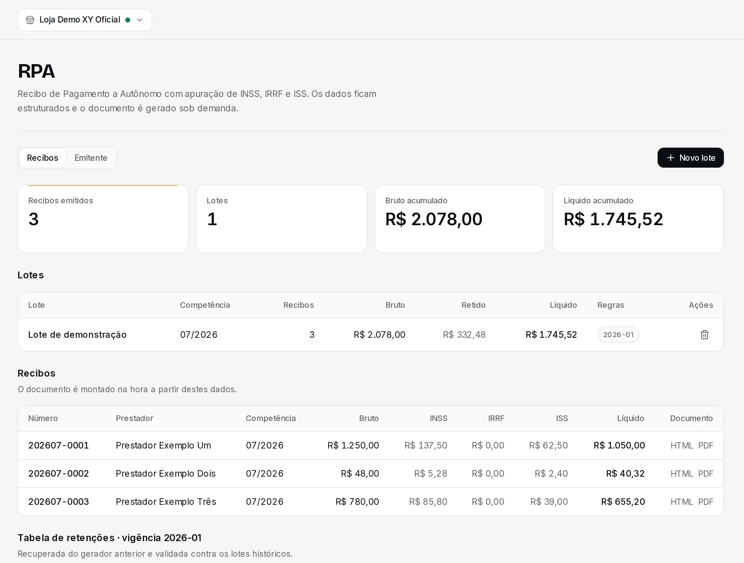This screenshot has width=744, height=563.
Task: Click the store icon beside Loja Demo XY Oficial
Action: pos(30,20)
